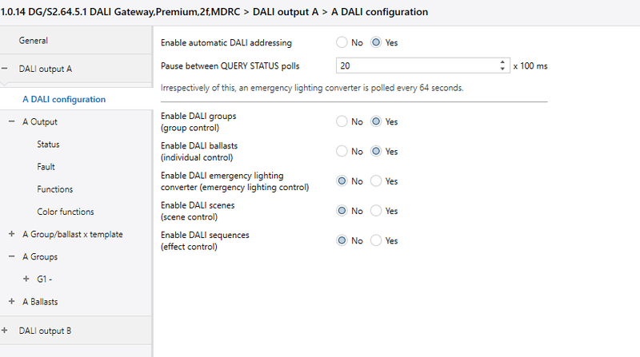Choose Yes for Enable DALI scenes
Viewport: 640px width, 357px height.
point(376,211)
